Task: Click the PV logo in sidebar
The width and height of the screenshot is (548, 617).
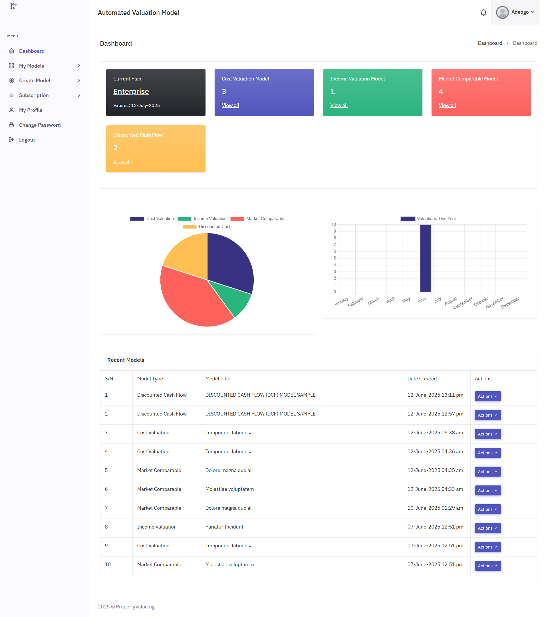Action: (13, 6)
